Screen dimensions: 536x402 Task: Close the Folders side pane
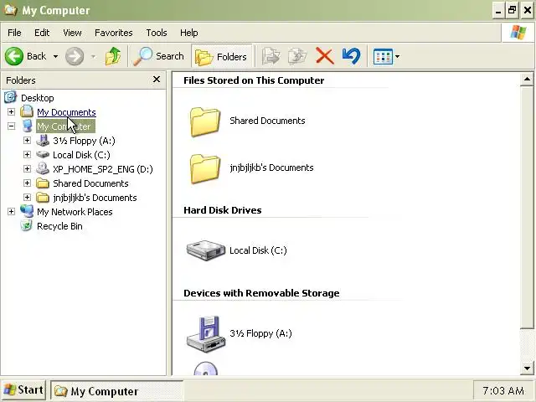(157, 80)
